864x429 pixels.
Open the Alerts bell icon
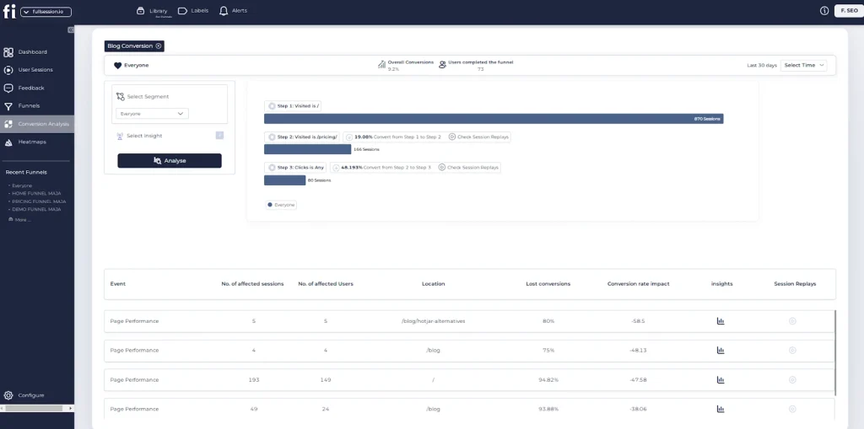223,11
